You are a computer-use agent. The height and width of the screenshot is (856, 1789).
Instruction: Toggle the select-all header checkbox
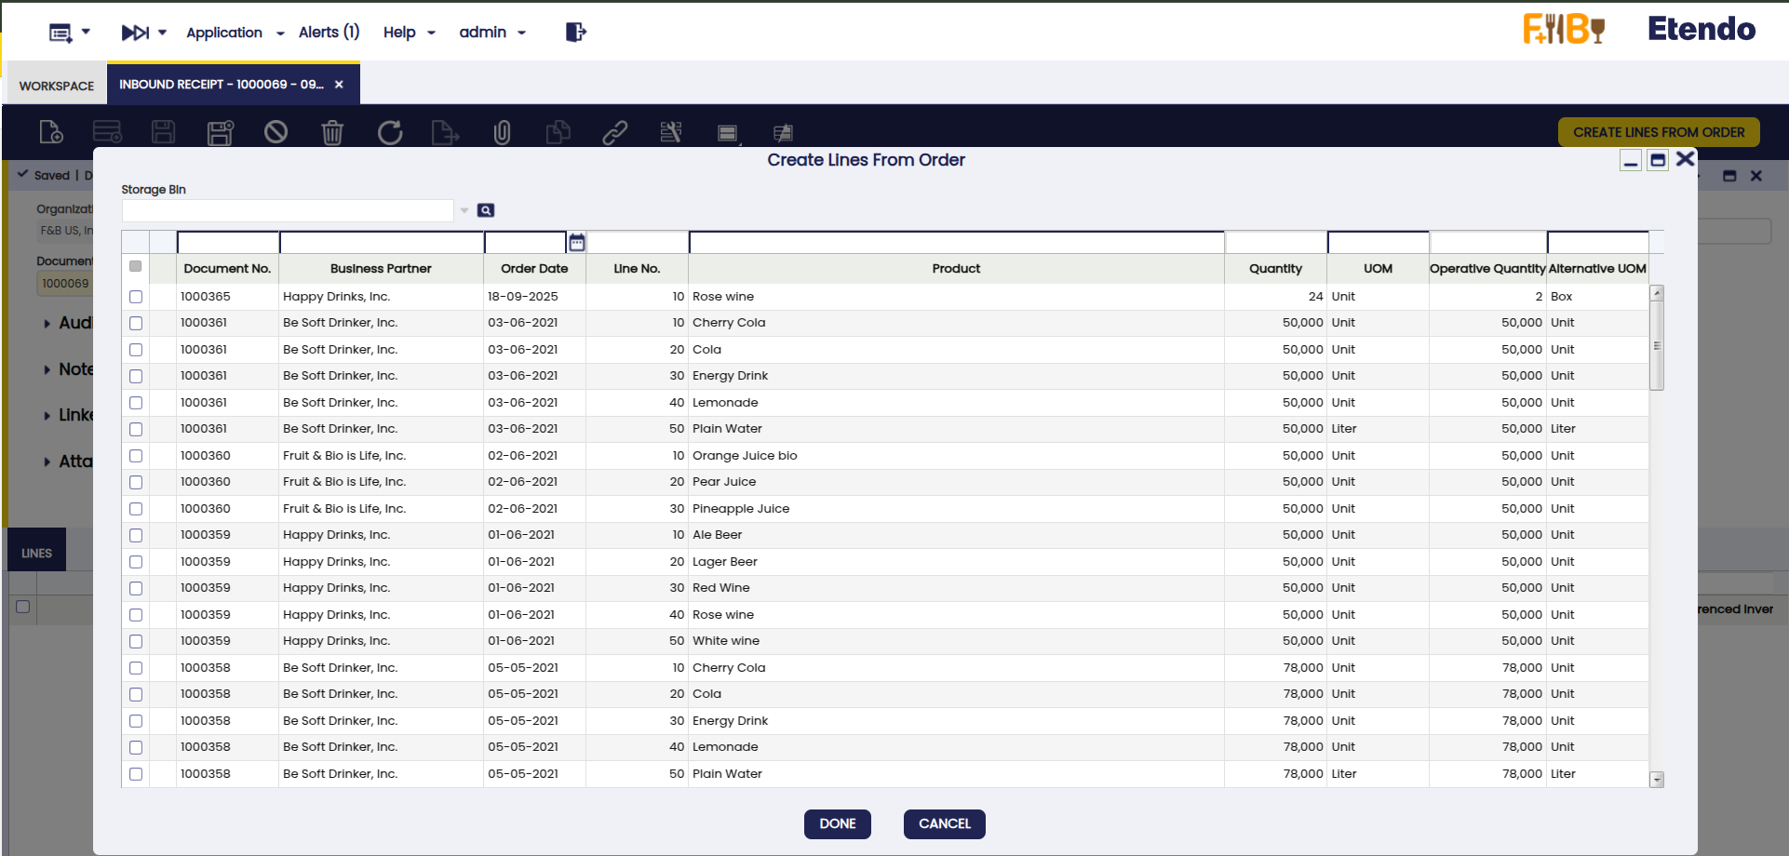click(136, 267)
